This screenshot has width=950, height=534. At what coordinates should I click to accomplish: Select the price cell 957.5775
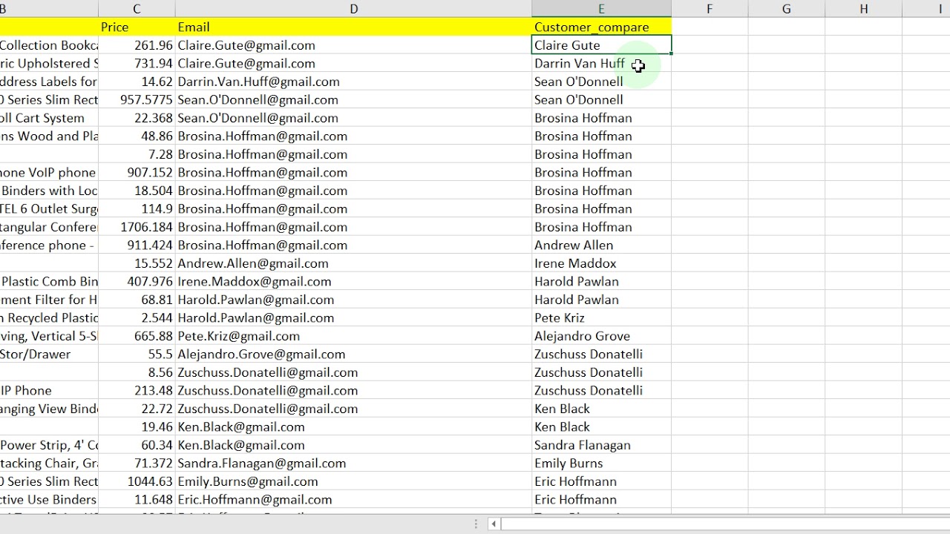pos(137,100)
